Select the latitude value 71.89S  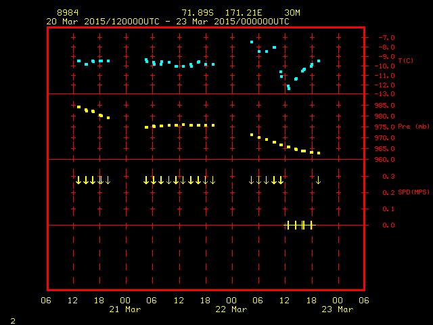click(x=198, y=13)
